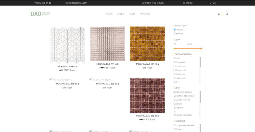This screenshot has width=255, height=132.
Task: Filter by Синий, голубой color
Action: (x=174, y=99)
